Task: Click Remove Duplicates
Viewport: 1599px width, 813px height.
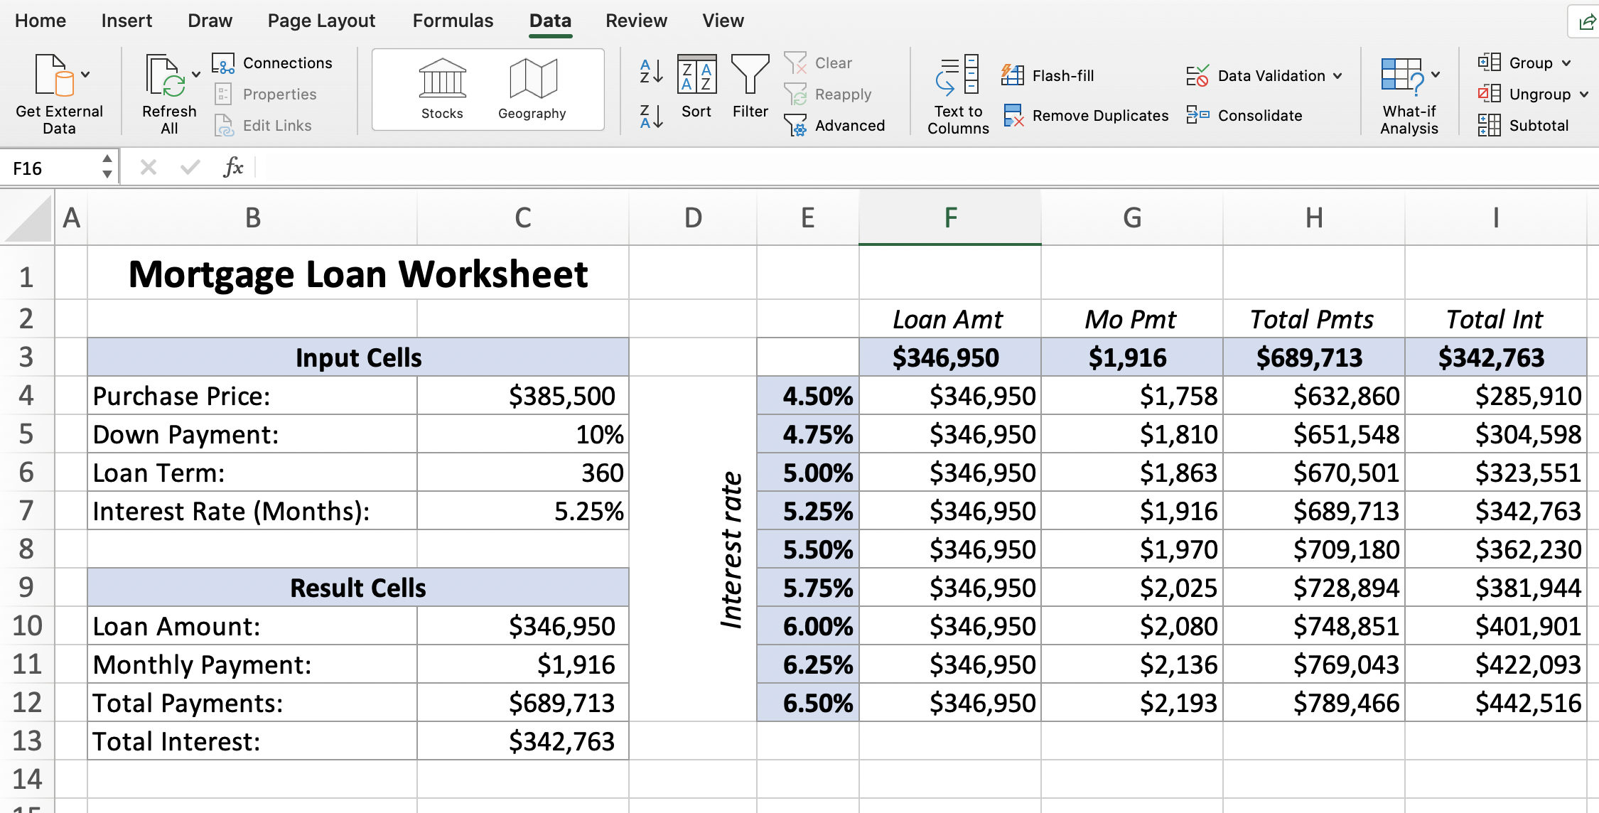Action: coord(1086,115)
